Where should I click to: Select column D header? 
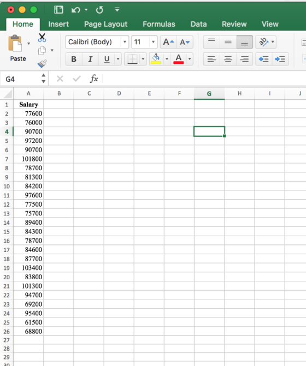click(119, 94)
